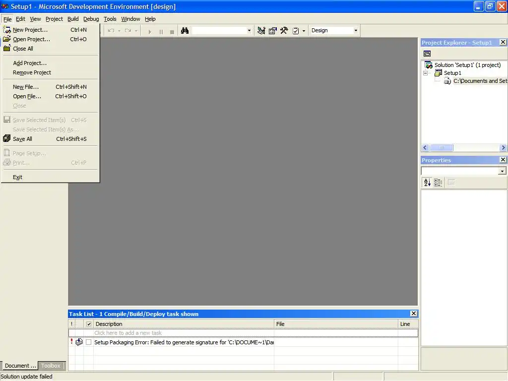Sort by the Description column header
This screenshot has width=508, height=381.
click(x=184, y=324)
